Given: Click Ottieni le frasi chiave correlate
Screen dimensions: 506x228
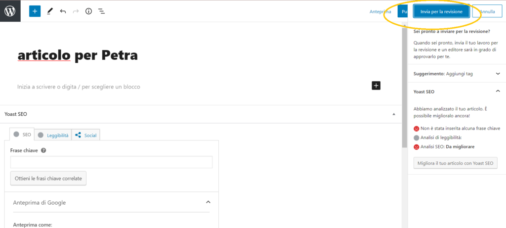Looking at the screenshot, I should coord(48,178).
